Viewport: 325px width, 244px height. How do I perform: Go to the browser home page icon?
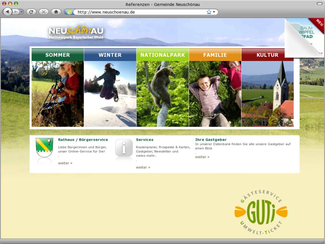(x=56, y=12)
